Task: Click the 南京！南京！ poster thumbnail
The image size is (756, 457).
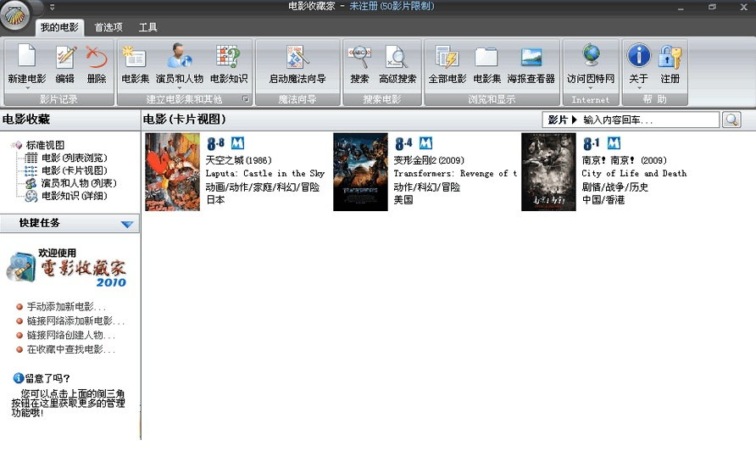Action: point(548,172)
